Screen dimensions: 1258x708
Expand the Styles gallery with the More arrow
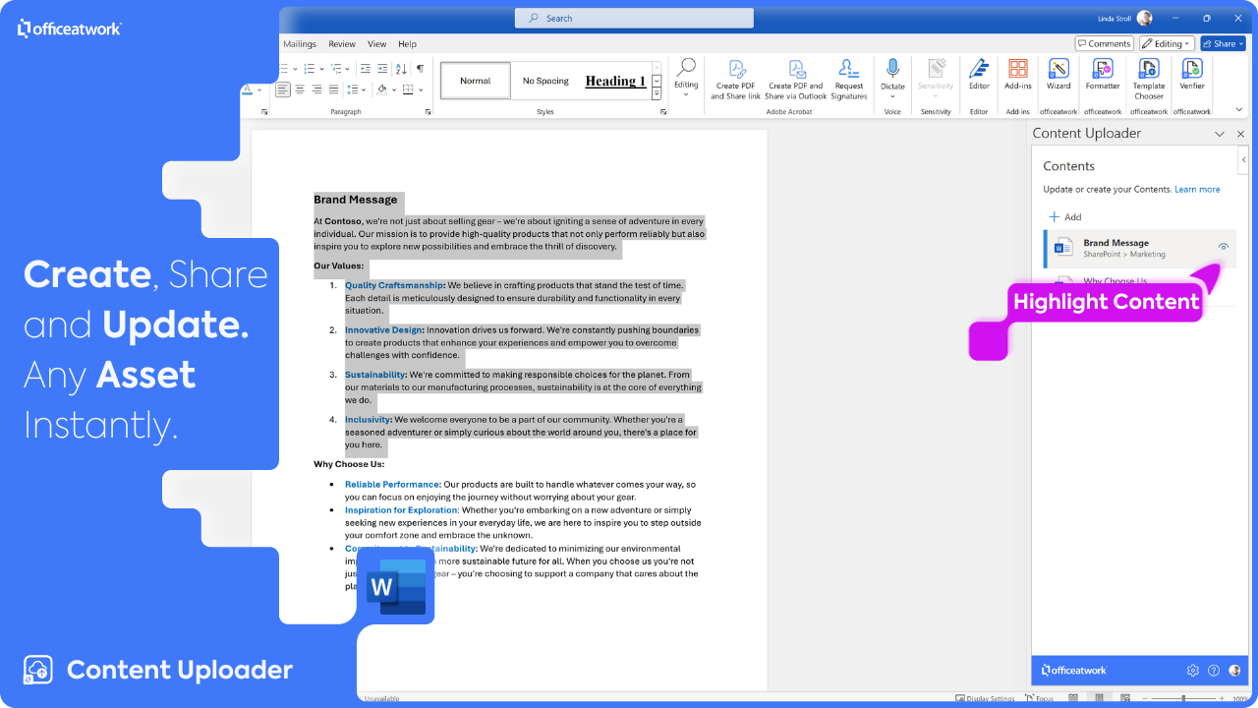pyautogui.click(x=657, y=93)
